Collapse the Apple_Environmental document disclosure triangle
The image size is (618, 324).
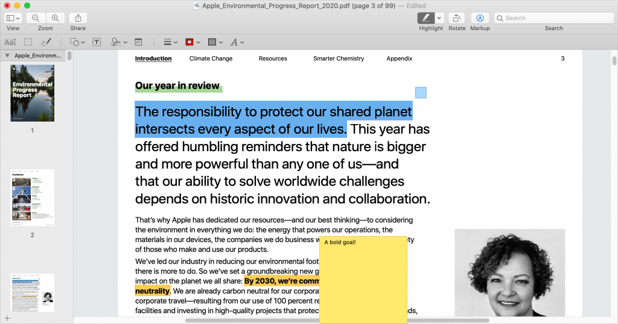7,55
